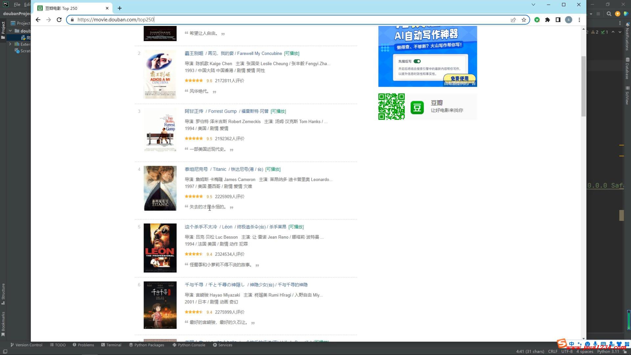The width and height of the screenshot is (631, 355).
Task: Click the tool windows quick-access icon bottom left
Action: [5, 351]
